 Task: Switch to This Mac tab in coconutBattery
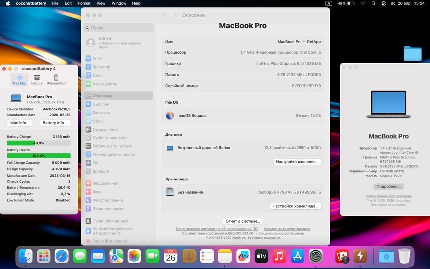coord(19,80)
